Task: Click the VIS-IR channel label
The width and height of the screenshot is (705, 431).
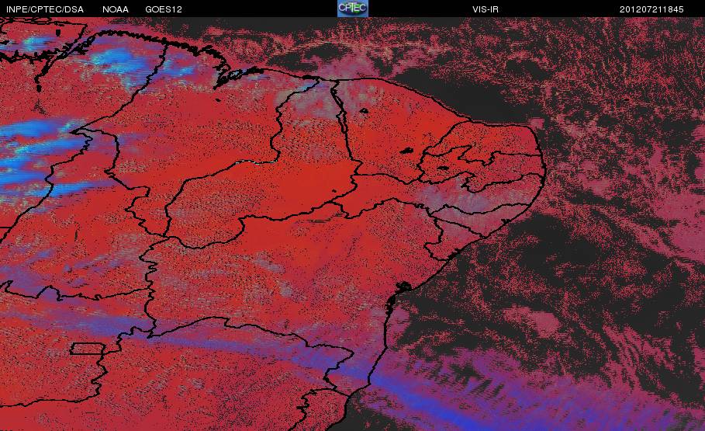Action: [x=486, y=9]
